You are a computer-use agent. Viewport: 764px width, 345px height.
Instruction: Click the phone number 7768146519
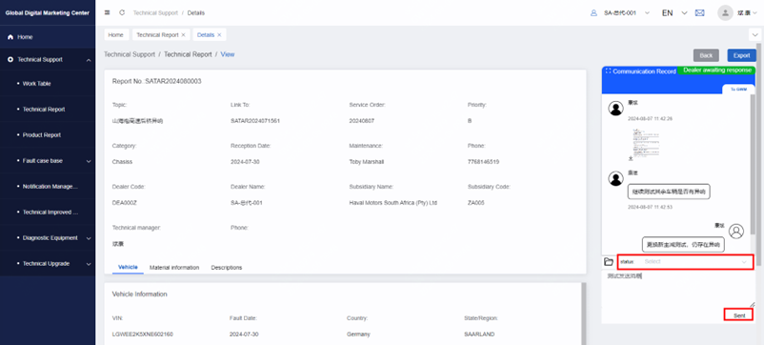click(x=483, y=162)
